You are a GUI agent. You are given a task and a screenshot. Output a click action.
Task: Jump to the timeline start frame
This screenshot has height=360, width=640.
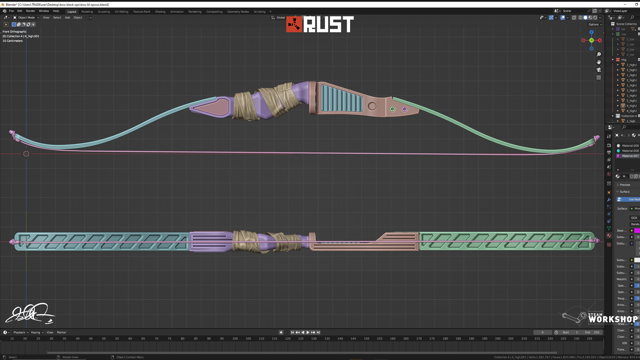coord(292,332)
